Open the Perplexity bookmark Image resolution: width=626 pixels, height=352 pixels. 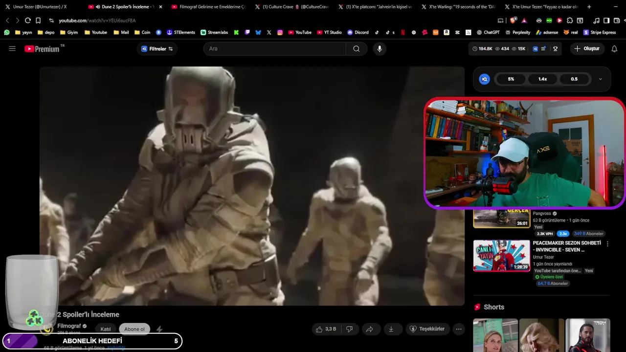517,32
